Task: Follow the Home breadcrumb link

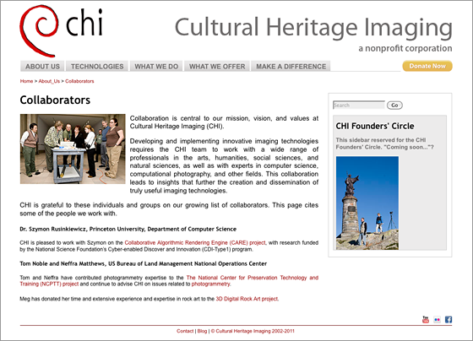Action: coord(26,81)
